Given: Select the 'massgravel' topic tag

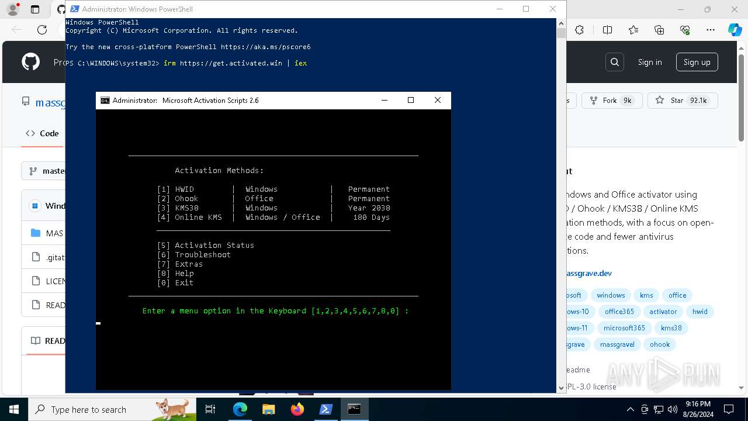Looking at the screenshot, I should (617, 344).
